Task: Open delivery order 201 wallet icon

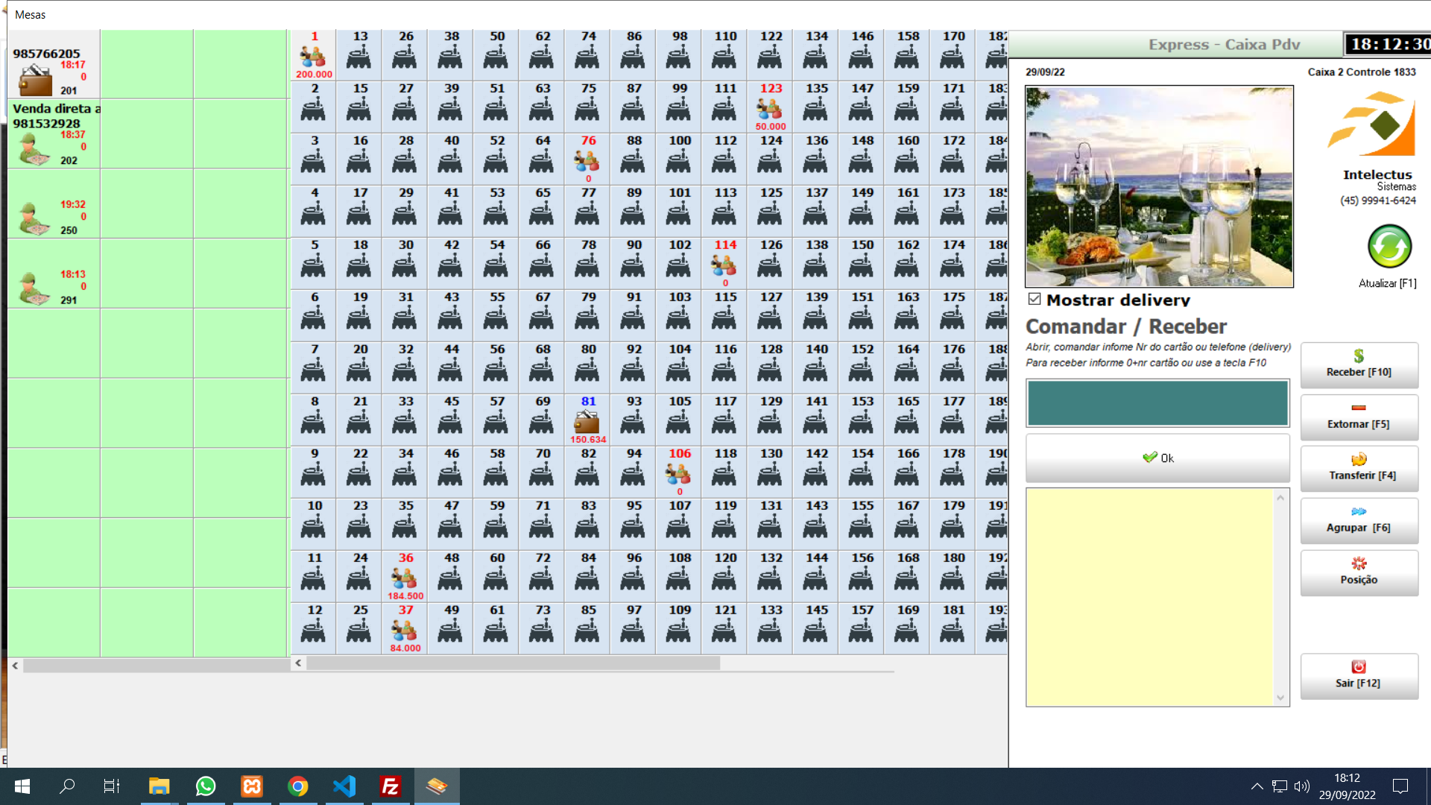Action: (35, 80)
